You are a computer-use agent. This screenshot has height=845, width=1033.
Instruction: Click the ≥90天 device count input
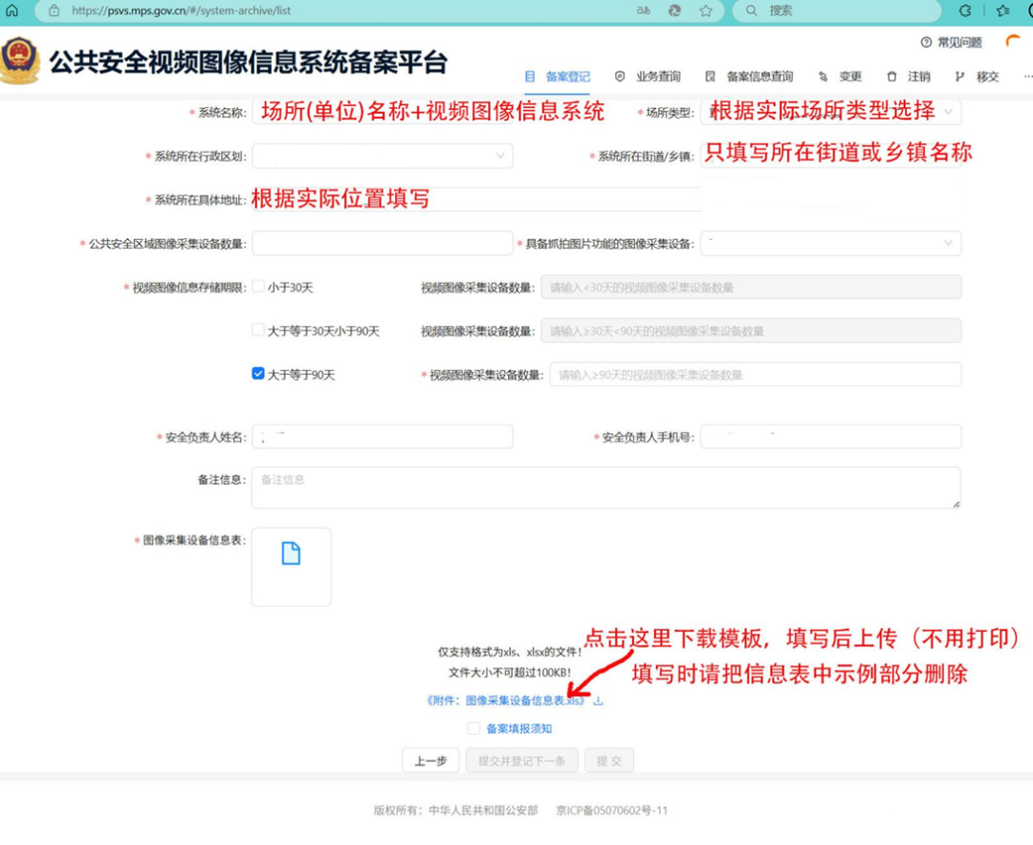tap(756, 375)
